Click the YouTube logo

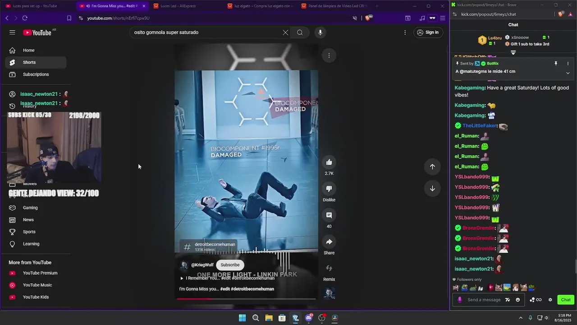click(37, 32)
